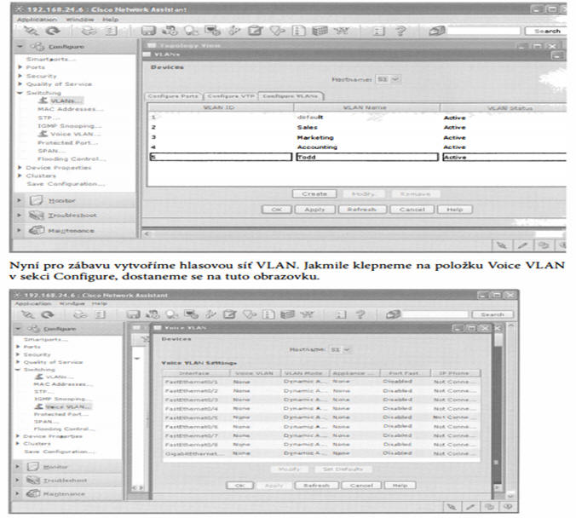Click the Topology icon in VLANs window toolbar

click(x=342, y=32)
